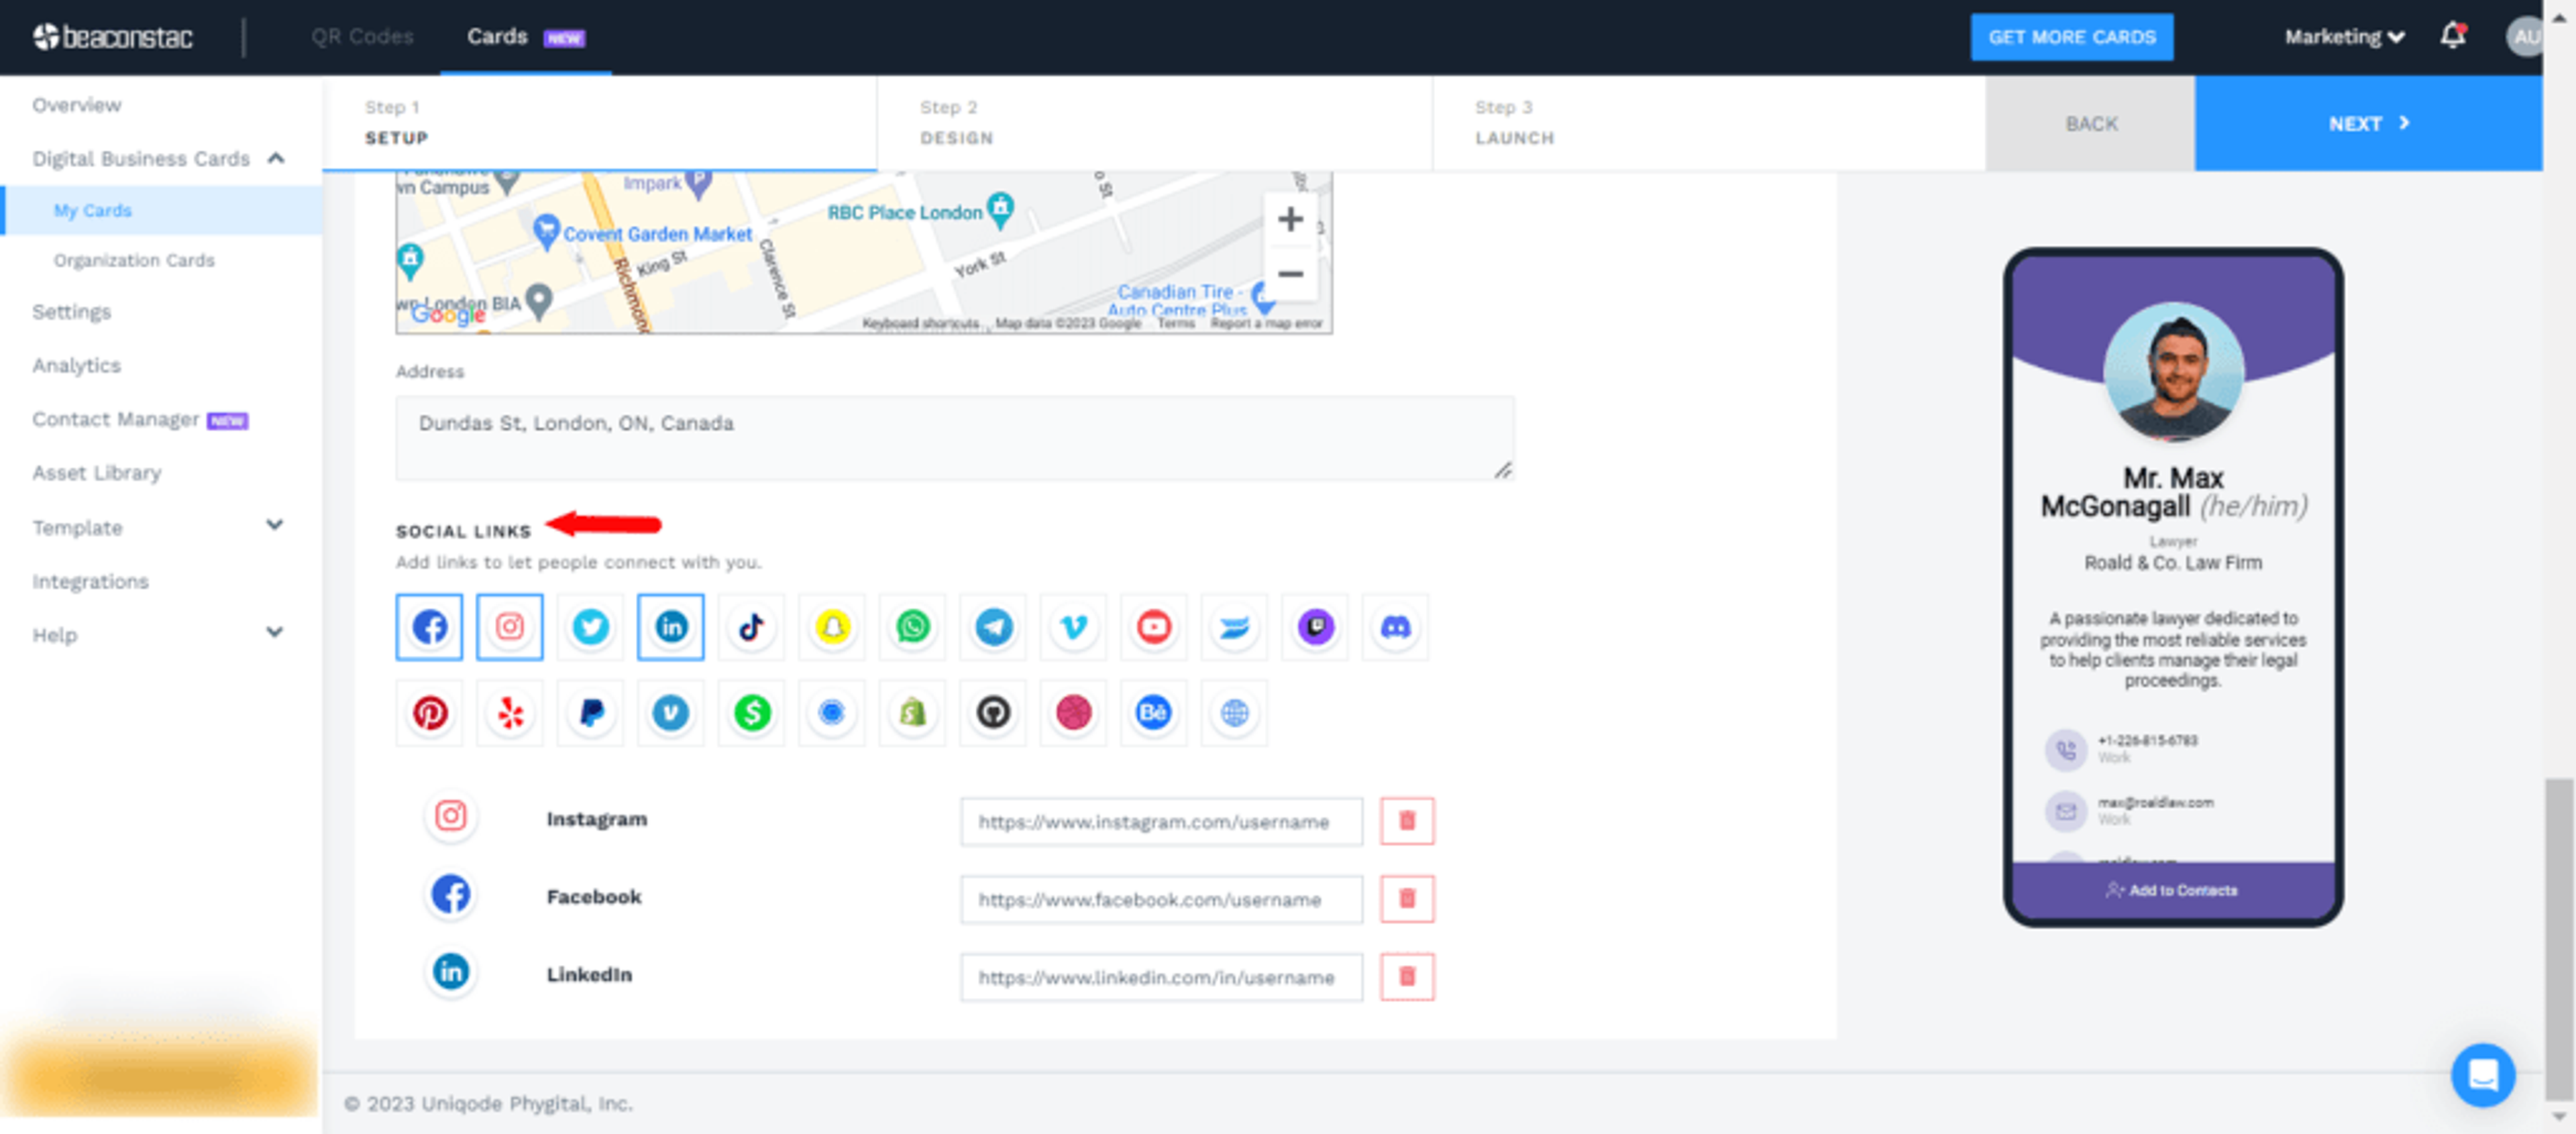
Task: Select the GitHub social icon
Action: 993,713
